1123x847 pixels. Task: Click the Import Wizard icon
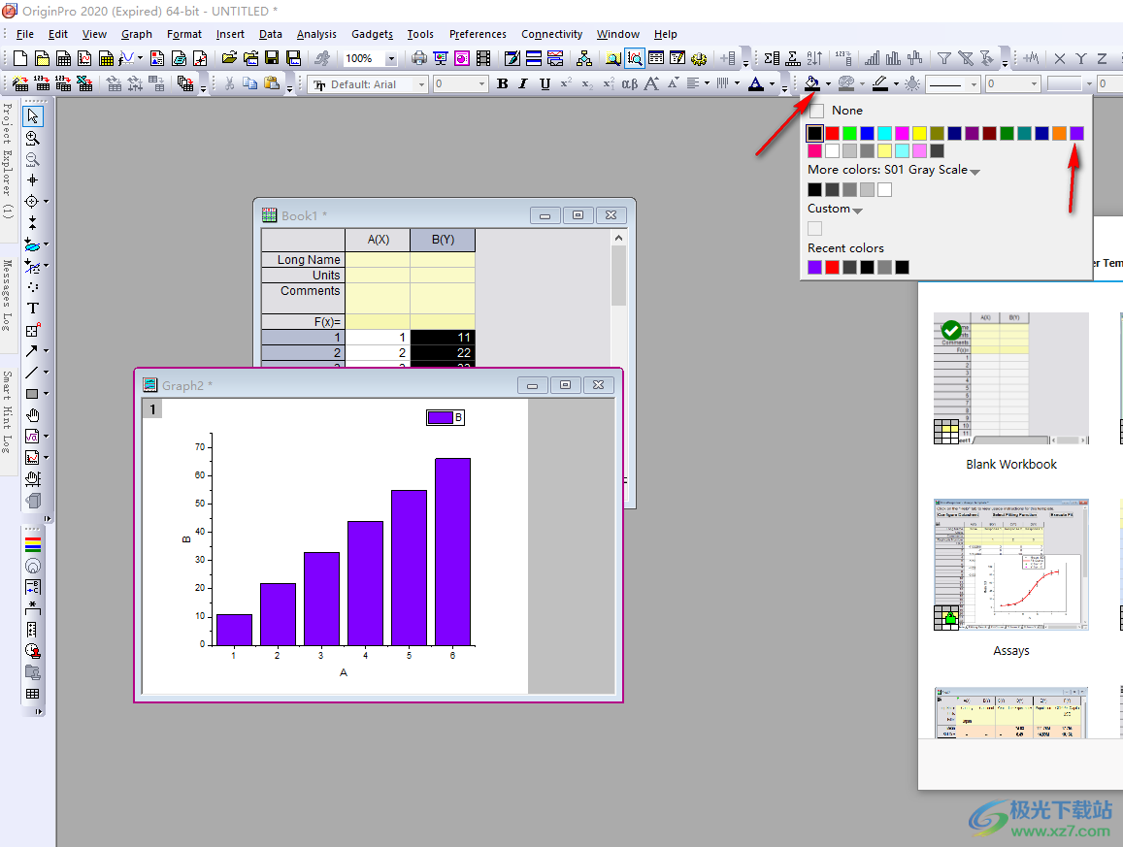(20, 83)
